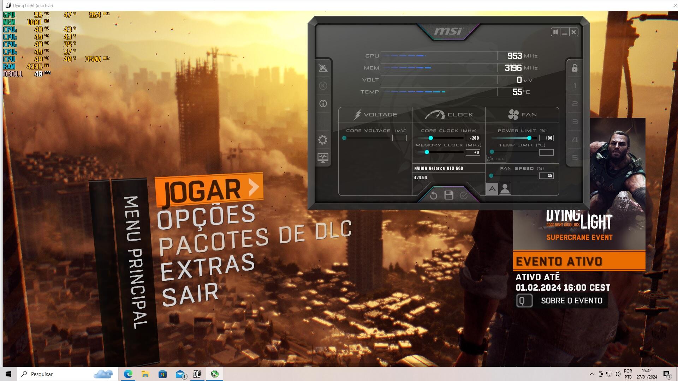Open the Windows Start menu
This screenshot has width=678, height=381.
(x=8, y=374)
